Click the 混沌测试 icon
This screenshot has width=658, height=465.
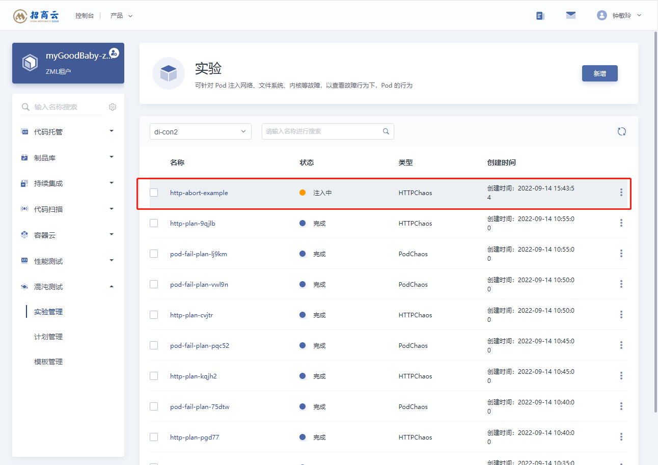pos(24,287)
